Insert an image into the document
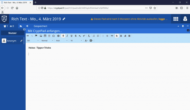This screenshot has height=110, width=190. [41, 36]
